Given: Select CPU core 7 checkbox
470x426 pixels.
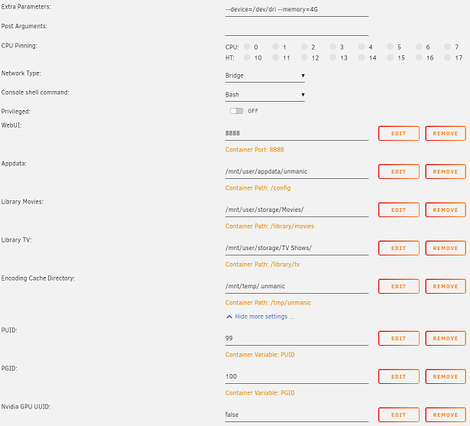Looking at the screenshot, I should (448, 47).
